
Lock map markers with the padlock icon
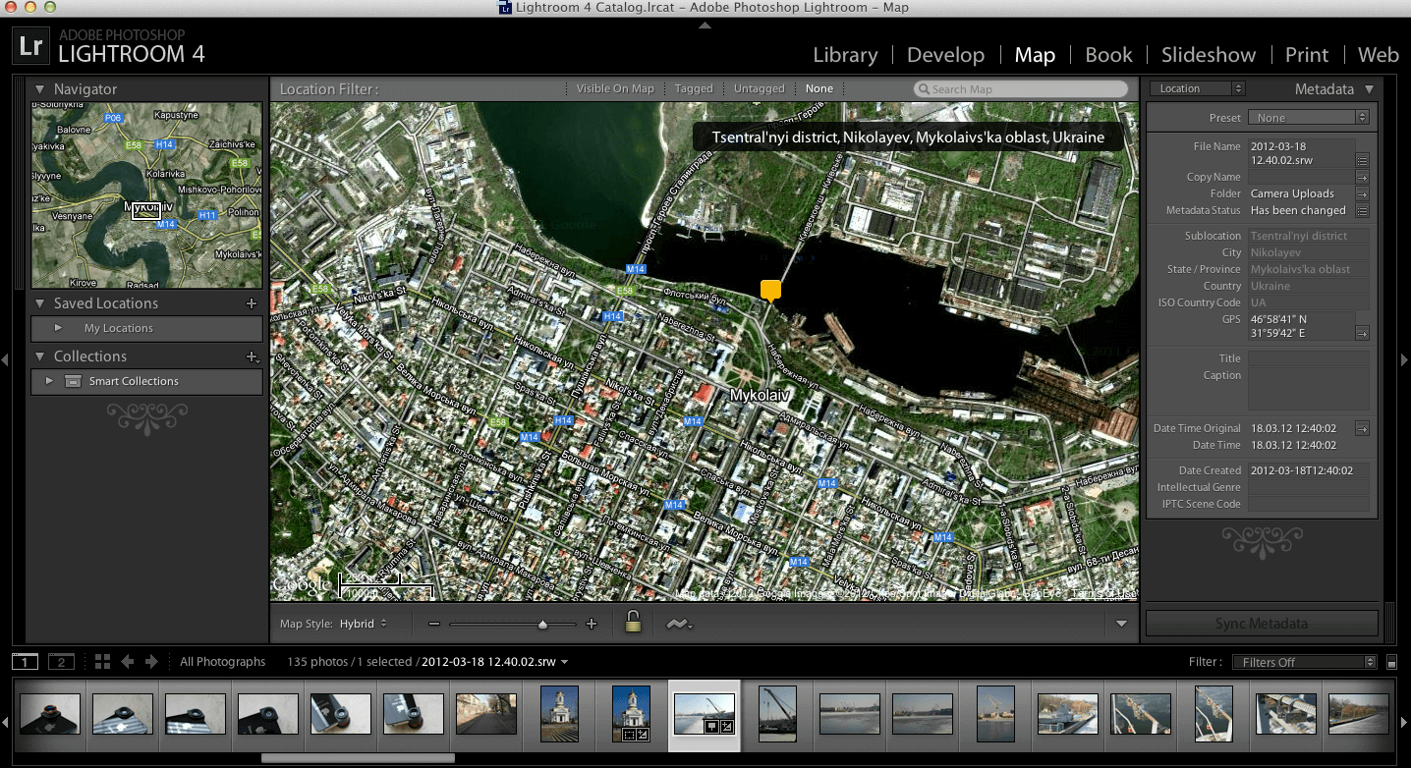point(633,622)
